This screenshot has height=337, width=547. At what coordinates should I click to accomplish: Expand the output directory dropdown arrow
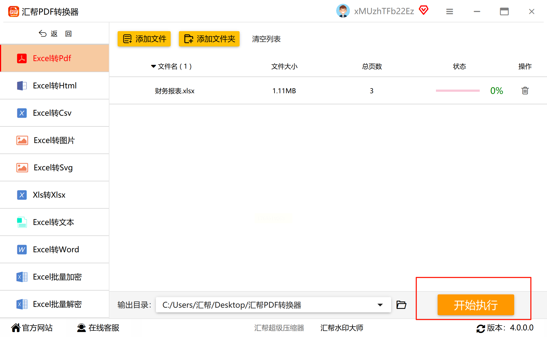coord(380,305)
